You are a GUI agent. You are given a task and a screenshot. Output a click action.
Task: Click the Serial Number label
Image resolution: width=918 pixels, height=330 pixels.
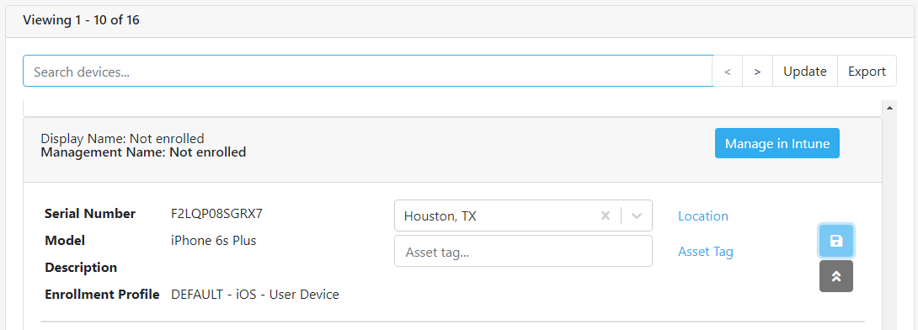point(90,214)
